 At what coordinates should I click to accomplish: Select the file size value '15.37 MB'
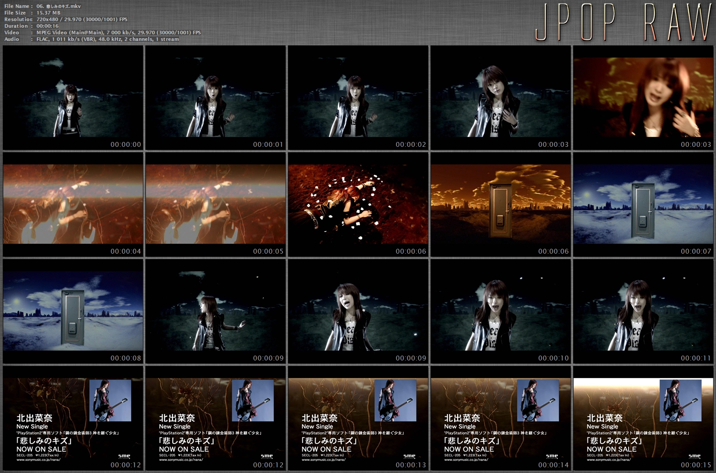point(48,13)
